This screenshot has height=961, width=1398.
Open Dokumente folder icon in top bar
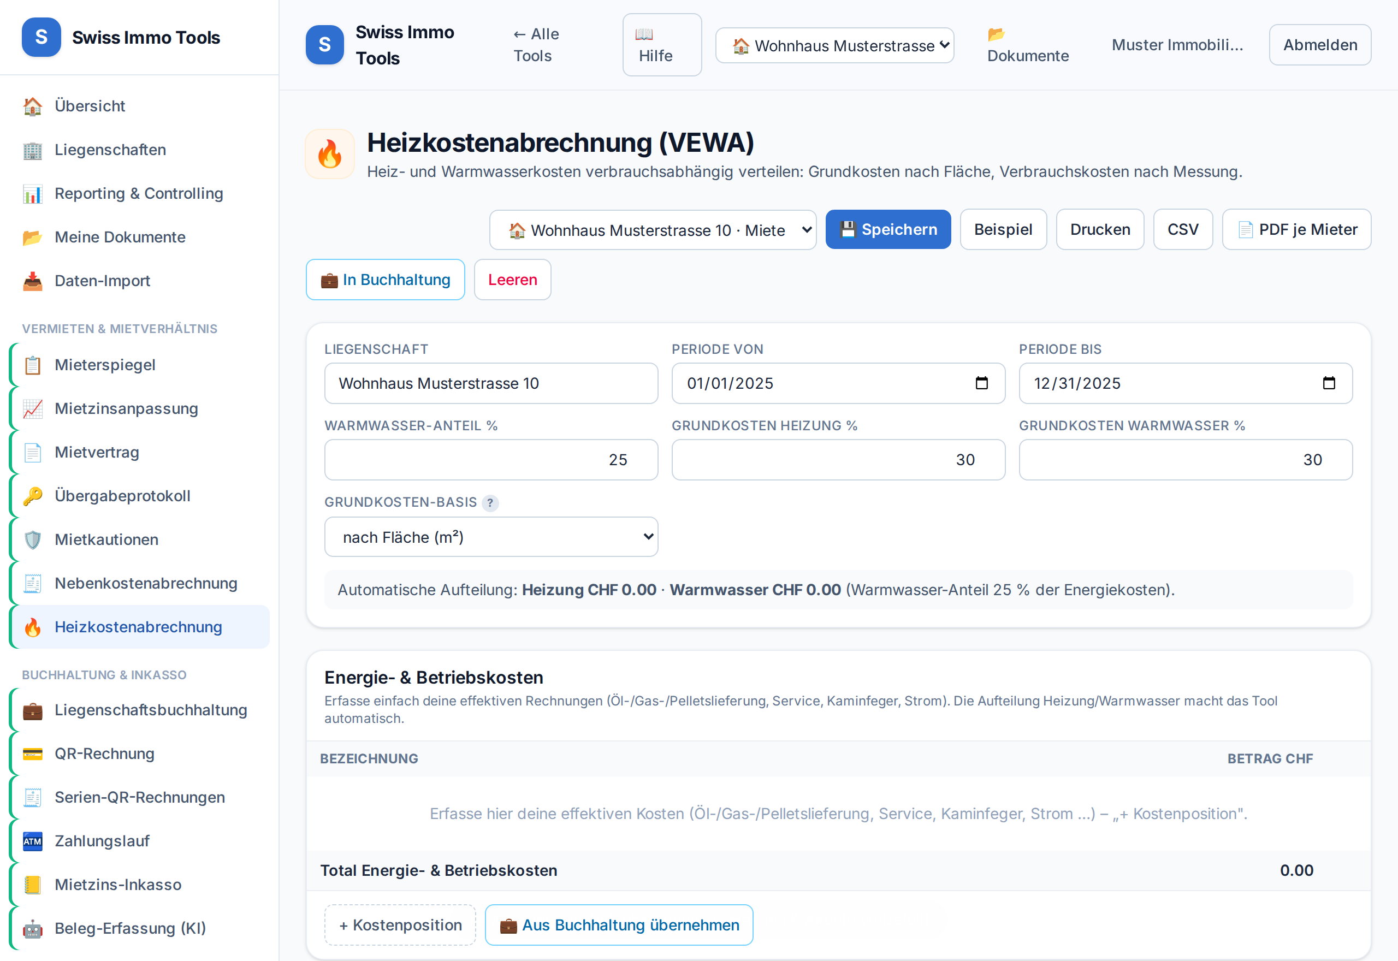pos(997,34)
